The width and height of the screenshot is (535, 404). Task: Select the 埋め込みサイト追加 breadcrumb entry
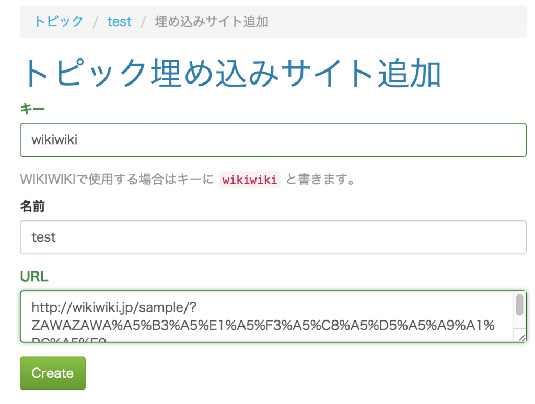(210, 21)
